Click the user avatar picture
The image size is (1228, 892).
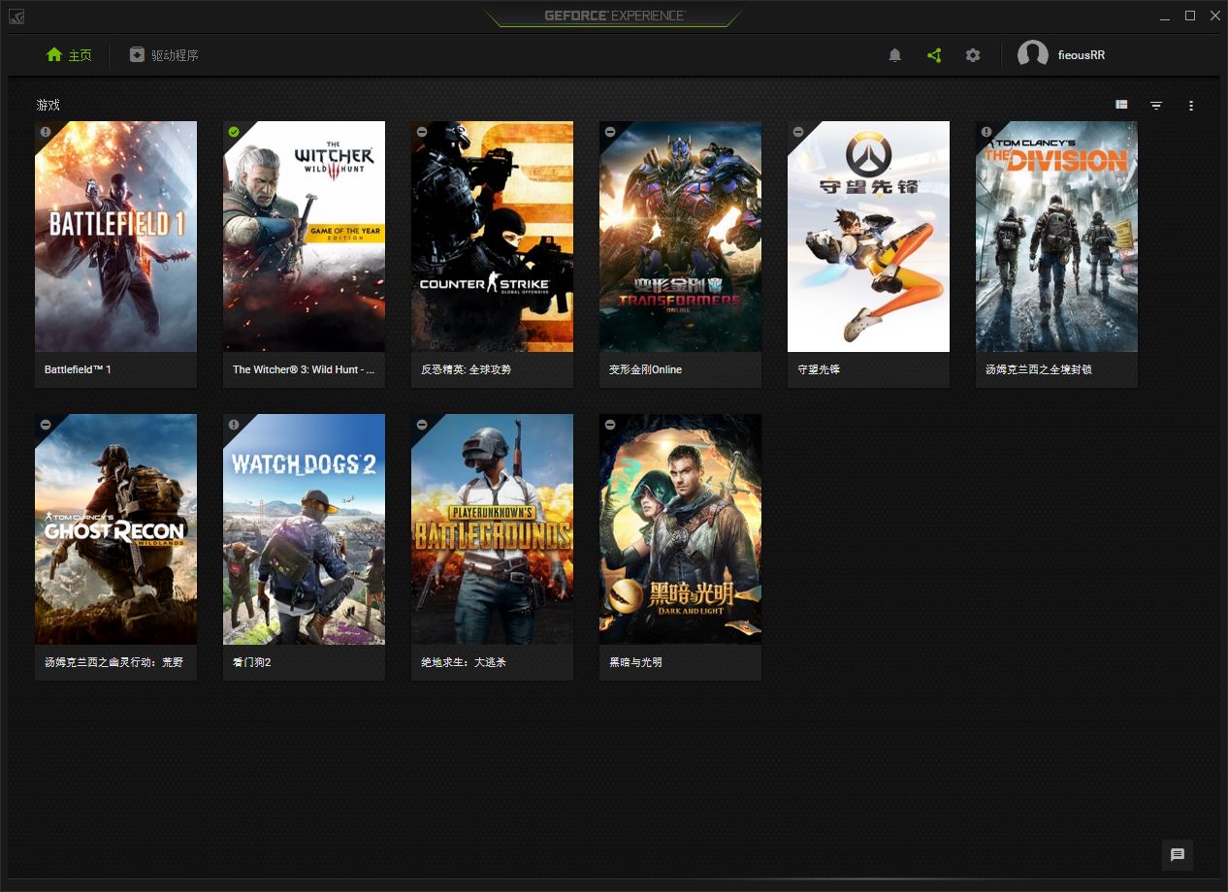(1033, 55)
